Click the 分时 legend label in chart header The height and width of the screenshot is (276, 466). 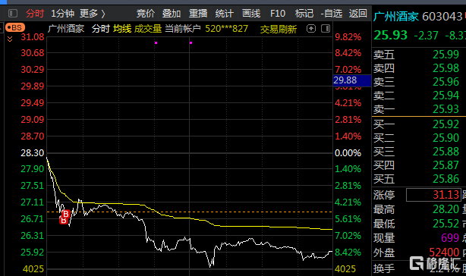pos(101,29)
